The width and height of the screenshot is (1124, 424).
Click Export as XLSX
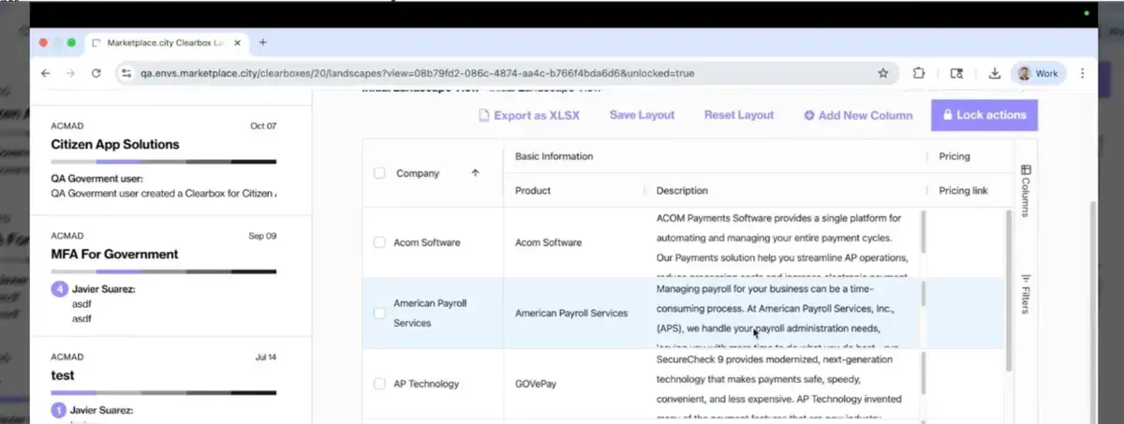(529, 115)
